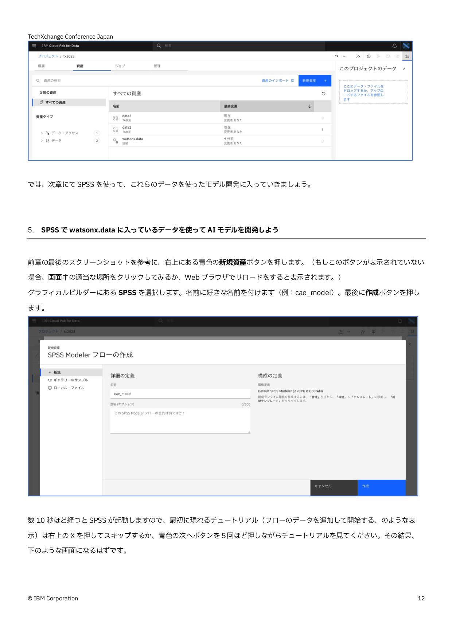This screenshot has height=639, width=452.
Task: Open notifications bell in top screenshot
Action: pos(394,46)
